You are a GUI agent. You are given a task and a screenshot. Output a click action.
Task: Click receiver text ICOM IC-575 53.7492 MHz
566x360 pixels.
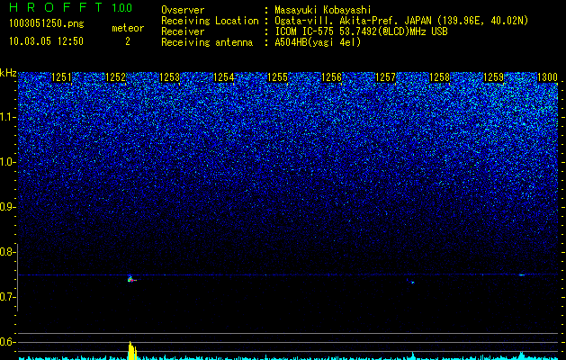(x=361, y=31)
